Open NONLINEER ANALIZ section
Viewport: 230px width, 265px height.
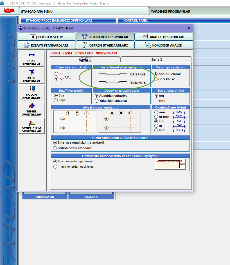pyautogui.click(x=164, y=45)
